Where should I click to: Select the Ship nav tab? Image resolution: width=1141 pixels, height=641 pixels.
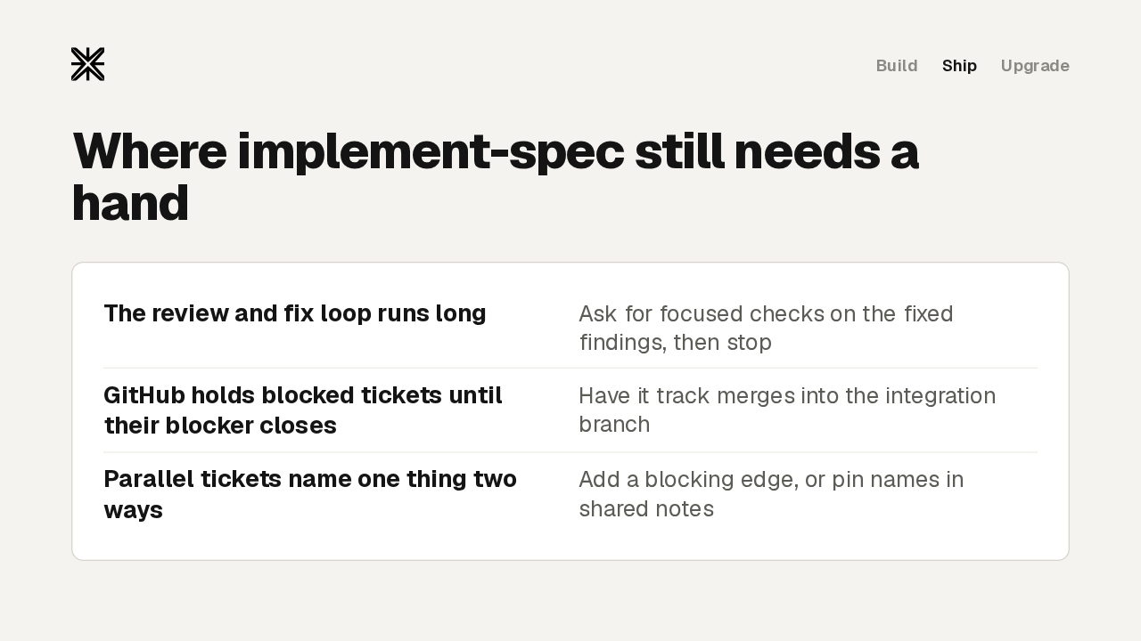[959, 66]
